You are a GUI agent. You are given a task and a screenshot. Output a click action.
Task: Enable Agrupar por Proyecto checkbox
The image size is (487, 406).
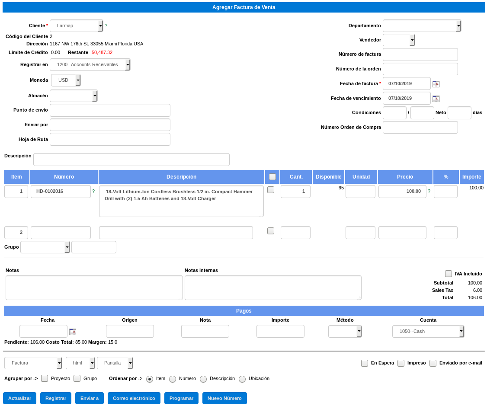click(45, 378)
